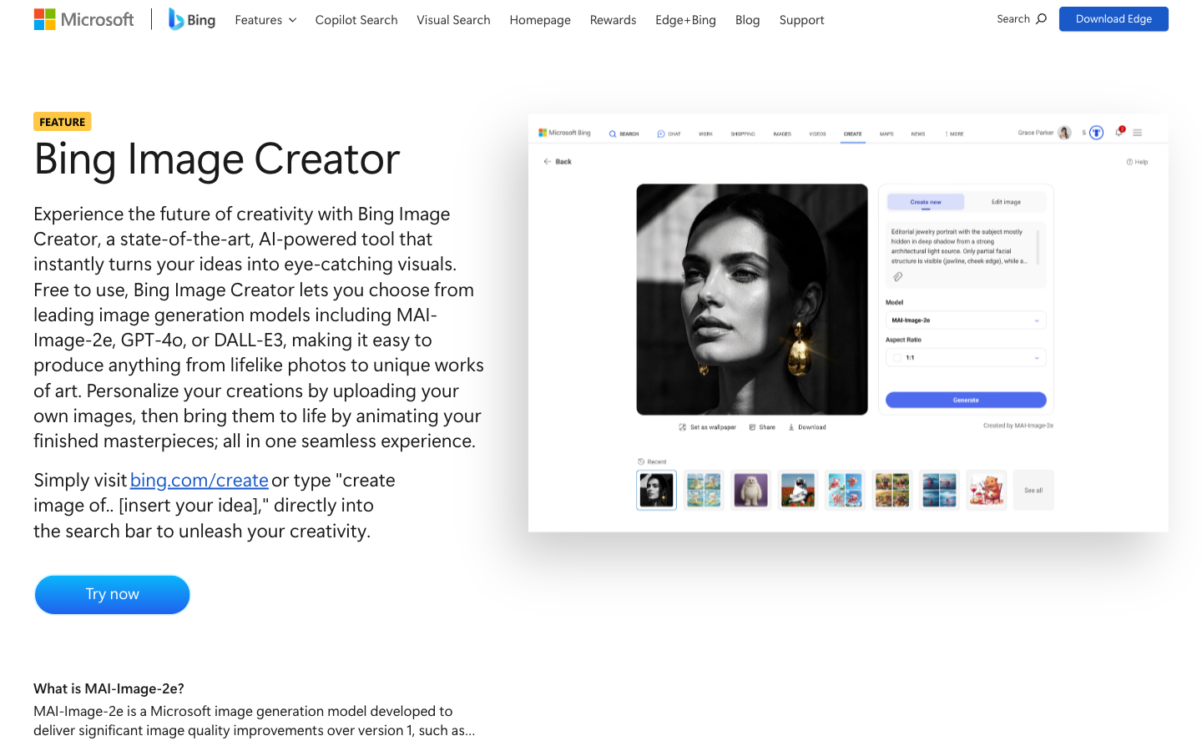Open the rewards trophy icon in the preview
Image resolution: width=1202 pixels, height=751 pixels.
point(1096,133)
